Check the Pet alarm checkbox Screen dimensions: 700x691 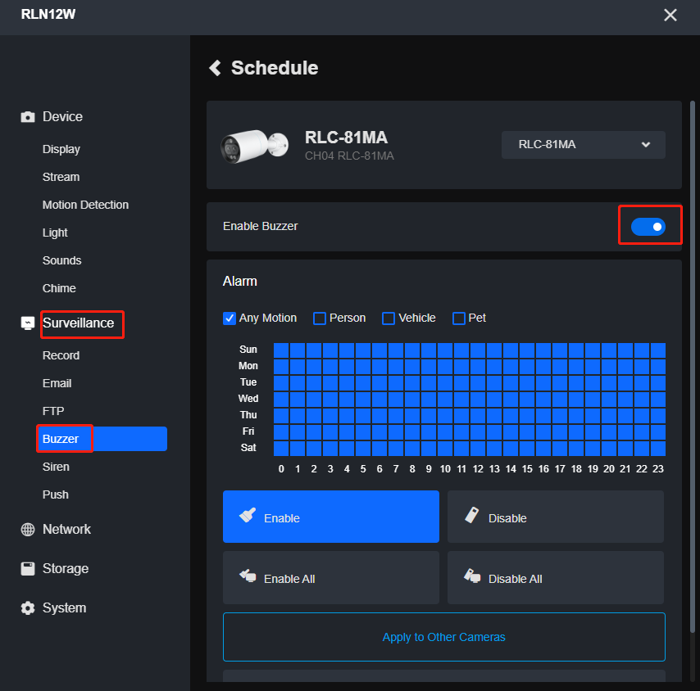click(x=459, y=318)
